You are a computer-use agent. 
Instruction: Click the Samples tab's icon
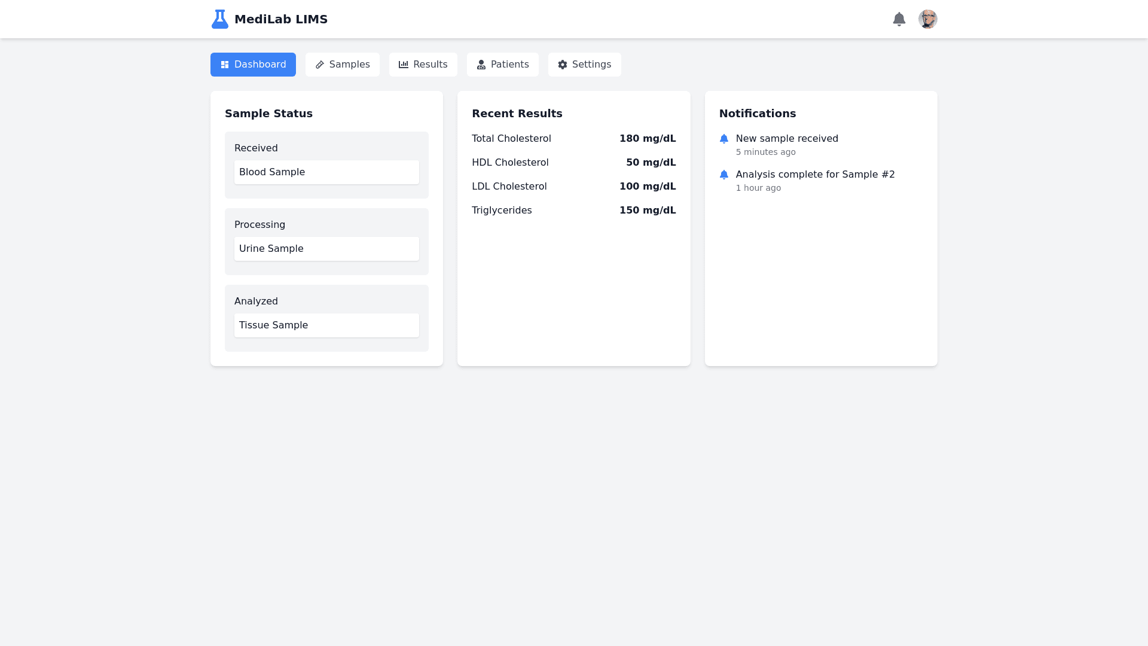point(320,65)
